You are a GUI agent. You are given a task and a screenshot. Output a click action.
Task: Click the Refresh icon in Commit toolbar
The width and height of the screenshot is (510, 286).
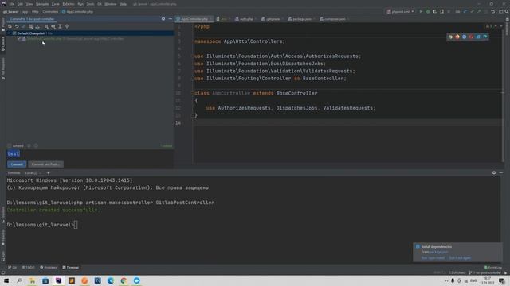click(10, 26)
